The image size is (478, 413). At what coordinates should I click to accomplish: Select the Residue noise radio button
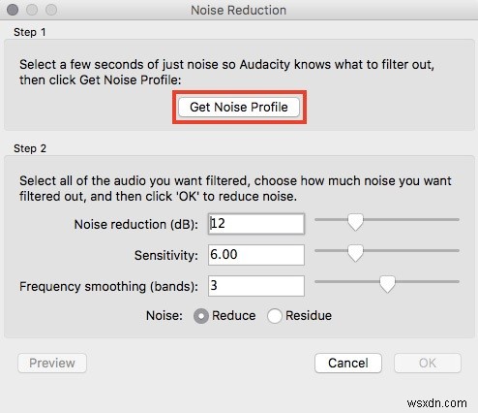(275, 316)
